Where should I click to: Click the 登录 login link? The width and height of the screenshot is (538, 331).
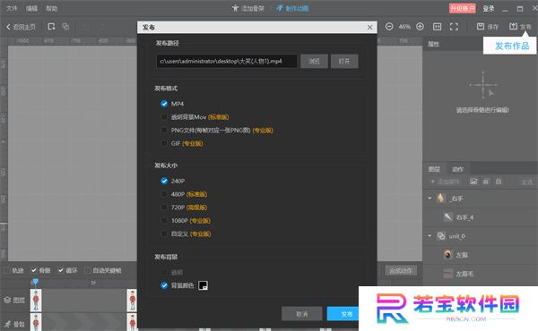point(489,8)
